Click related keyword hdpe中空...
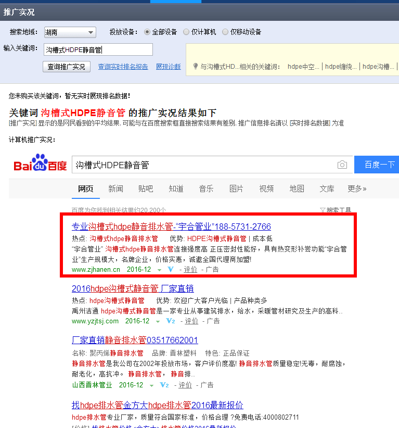Screen dimensions: 399x428 point(303,67)
